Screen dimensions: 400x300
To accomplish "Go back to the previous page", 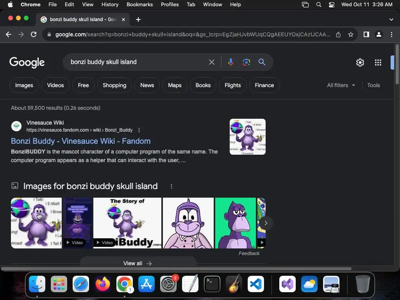I will (9, 34).
